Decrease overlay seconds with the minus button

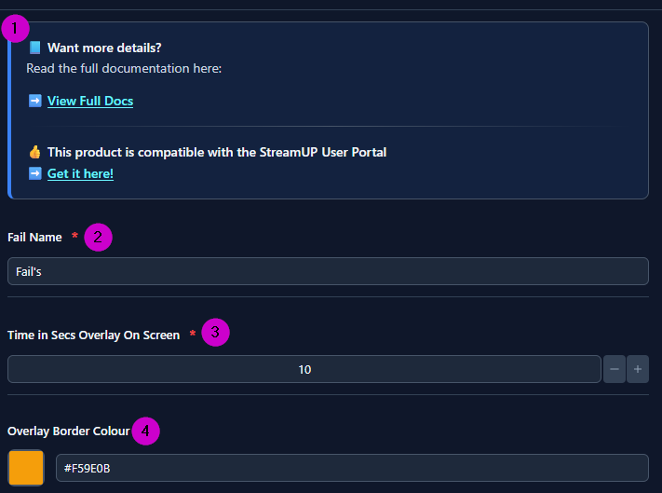coord(615,369)
